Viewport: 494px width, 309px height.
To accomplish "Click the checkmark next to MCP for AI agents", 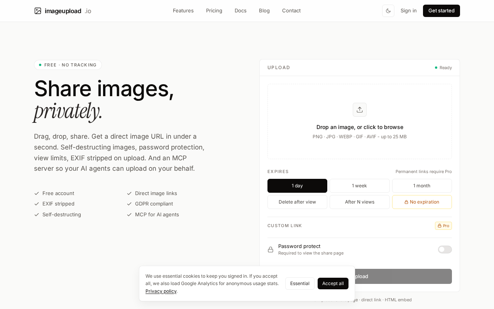I will click(129, 214).
